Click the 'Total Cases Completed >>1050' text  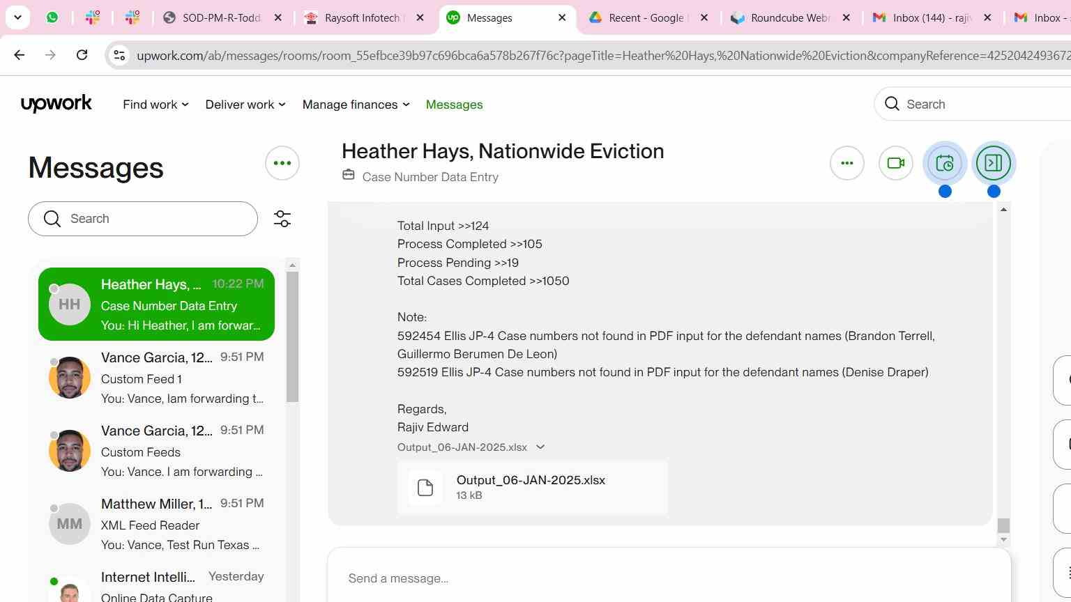tap(483, 281)
